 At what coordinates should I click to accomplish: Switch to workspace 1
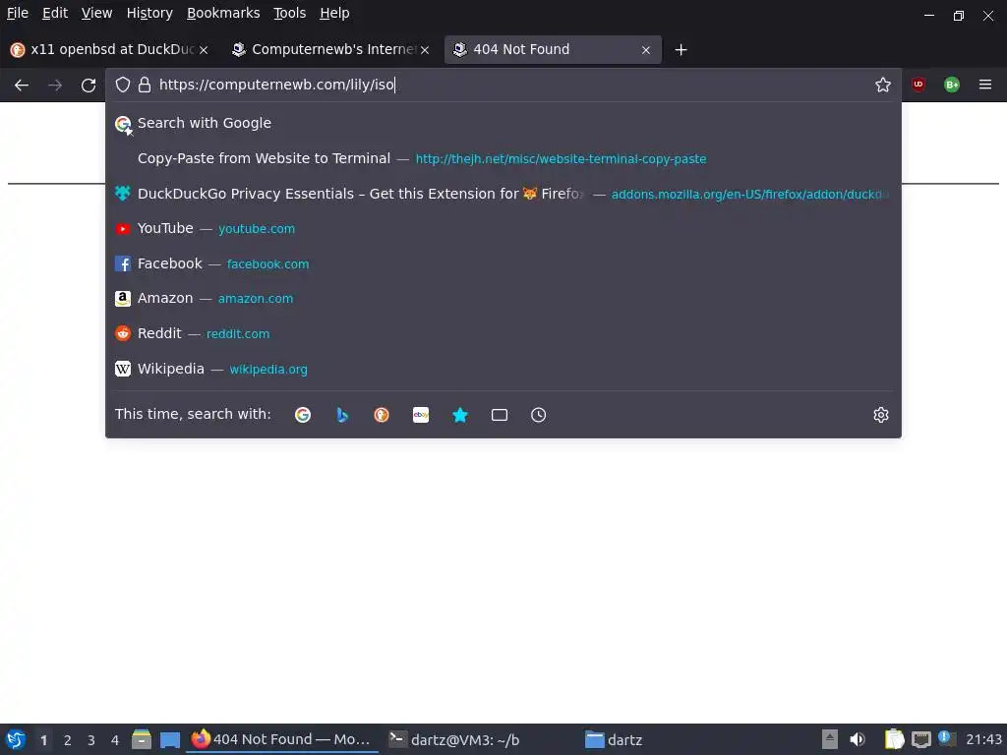pyautogui.click(x=43, y=740)
